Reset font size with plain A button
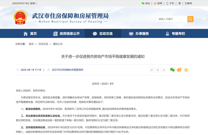 164,70
